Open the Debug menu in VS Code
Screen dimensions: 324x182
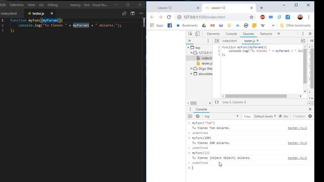click(53, 5)
